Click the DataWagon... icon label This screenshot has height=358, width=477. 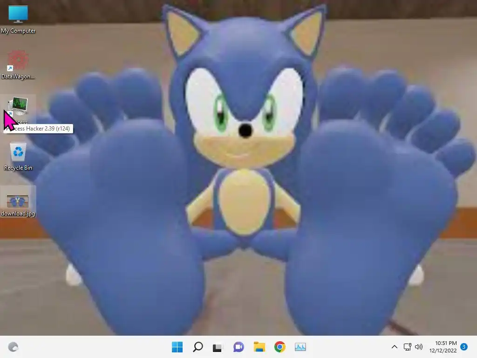point(18,76)
